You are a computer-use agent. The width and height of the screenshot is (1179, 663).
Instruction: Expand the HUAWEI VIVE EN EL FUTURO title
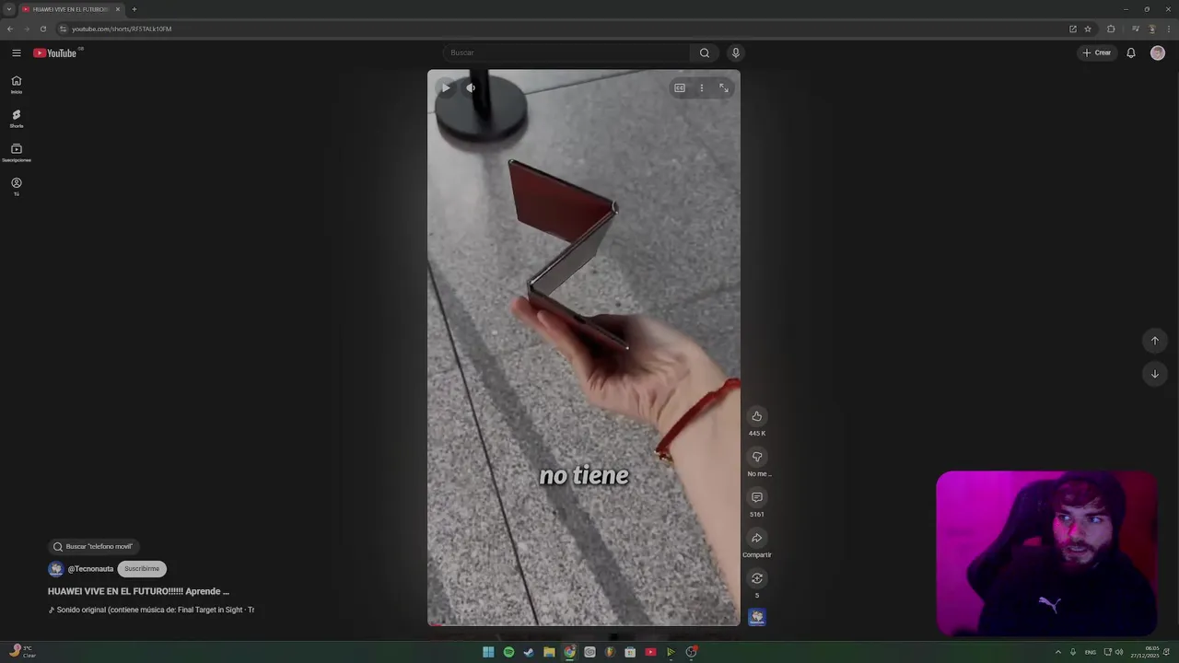click(x=138, y=591)
